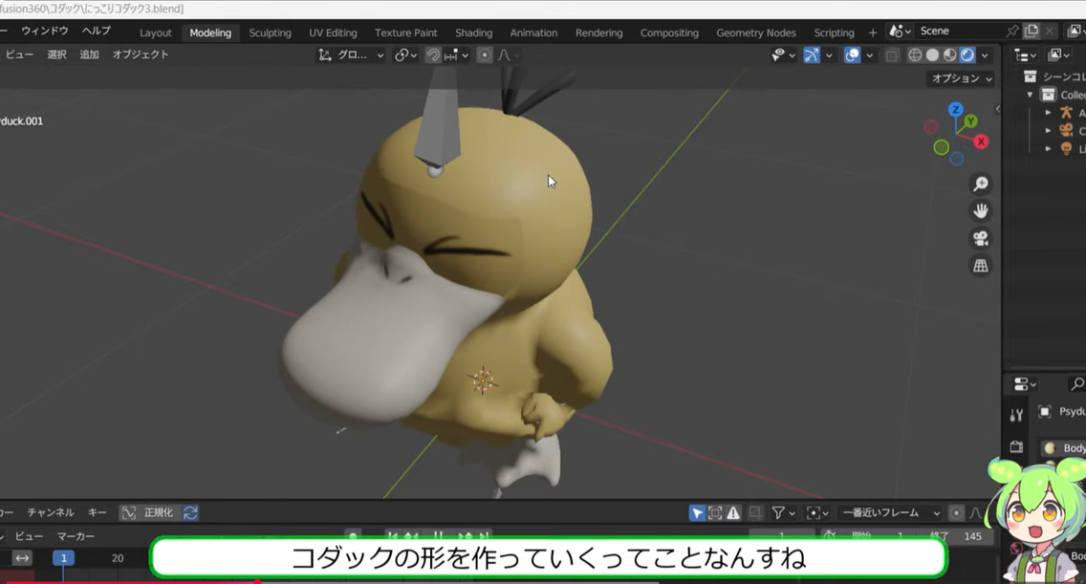This screenshot has height=584, width=1086.
Task: Open the viewport 追加 menu
Action: [89, 54]
